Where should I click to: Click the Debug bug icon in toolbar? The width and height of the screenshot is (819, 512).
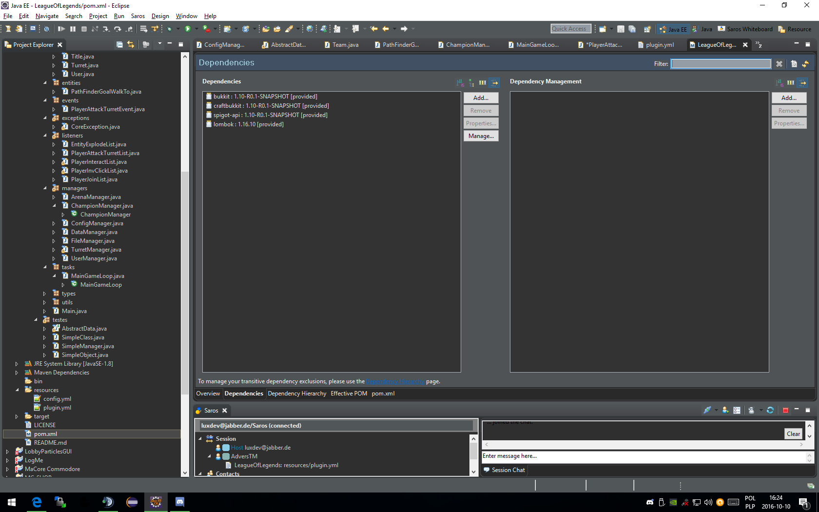coord(169,29)
